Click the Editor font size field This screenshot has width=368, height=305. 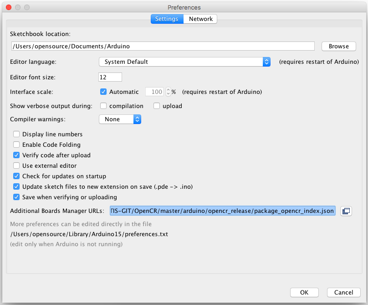(110, 77)
